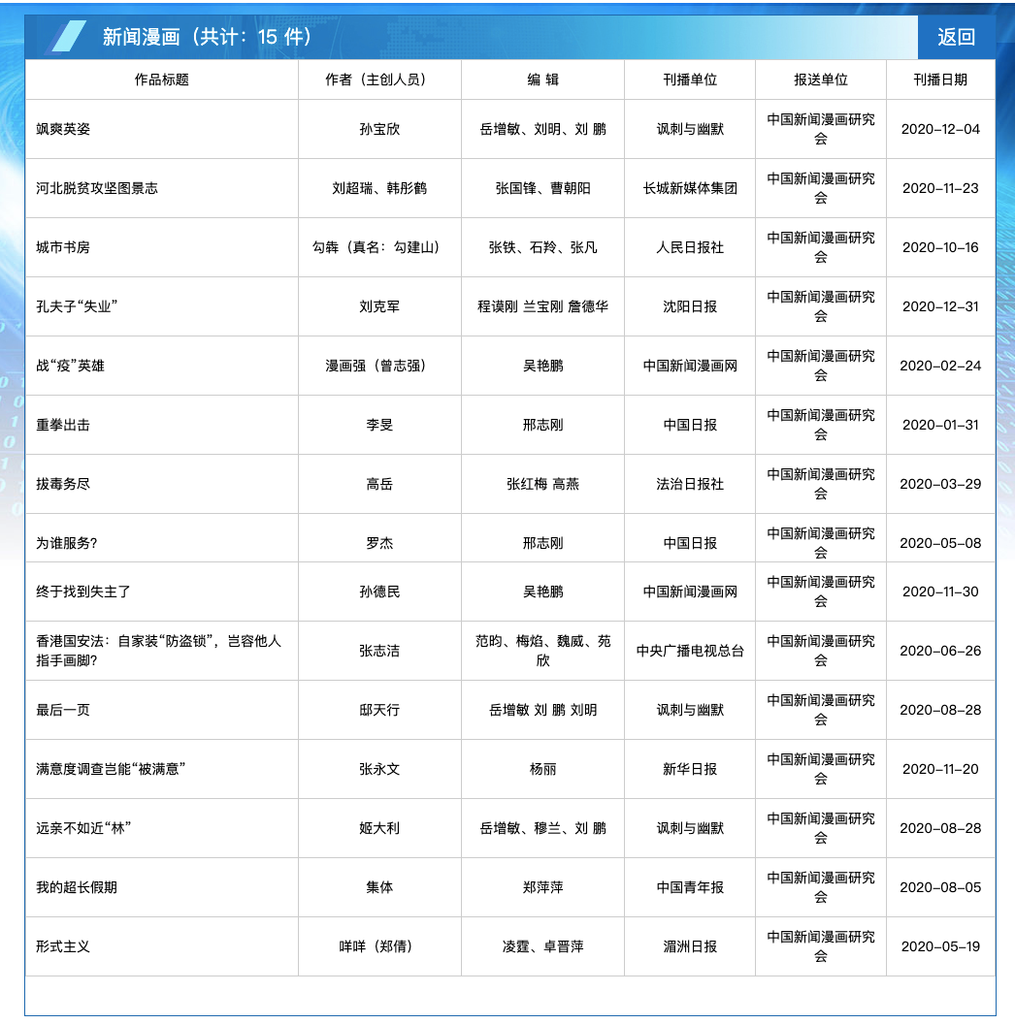Click editor cell 凌霆、卓晋萍

tap(542, 946)
